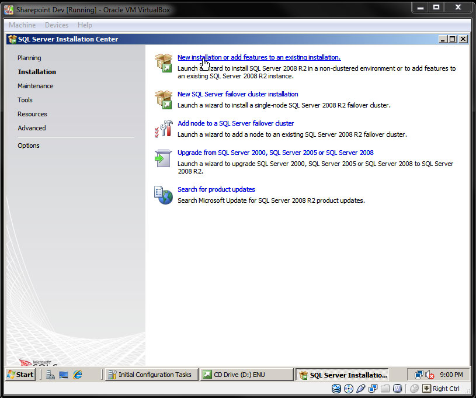Click VirtualBox network adapter status icon
The image size is (476, 398).
373,389
